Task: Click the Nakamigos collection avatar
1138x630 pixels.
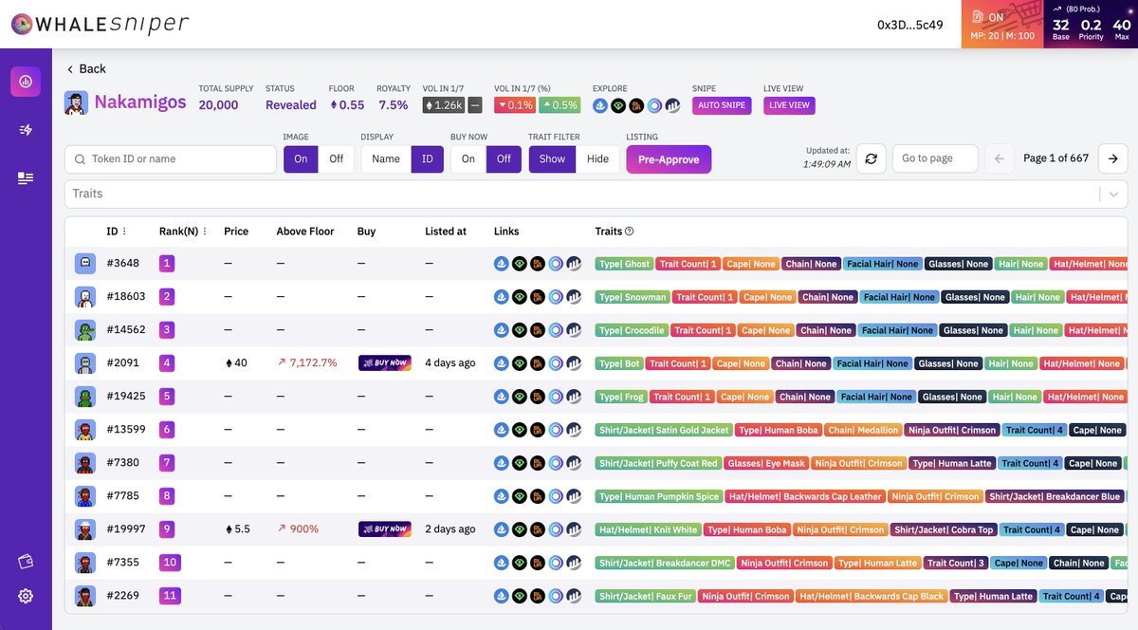Action: tap(76, 102)
